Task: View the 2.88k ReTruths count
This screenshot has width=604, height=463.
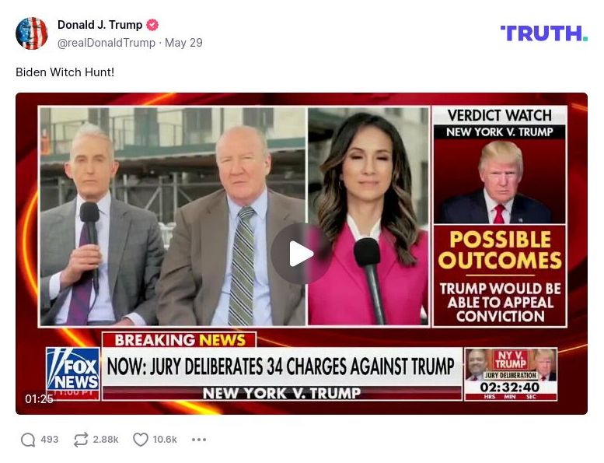Action: point(106,440)
